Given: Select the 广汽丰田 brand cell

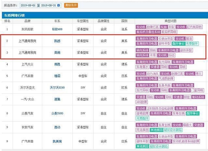Looking at the screenshot, I should 27,141.
